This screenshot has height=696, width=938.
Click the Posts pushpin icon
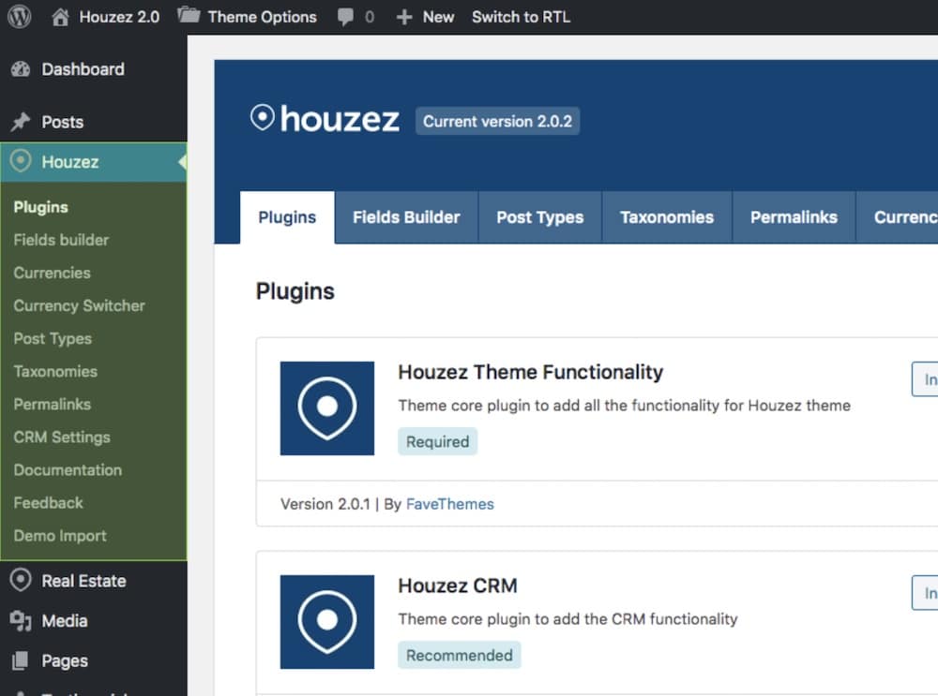(x=21, y=122)
